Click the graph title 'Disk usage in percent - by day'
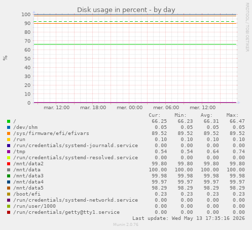252x230 pixels. [x=126, y=10]
